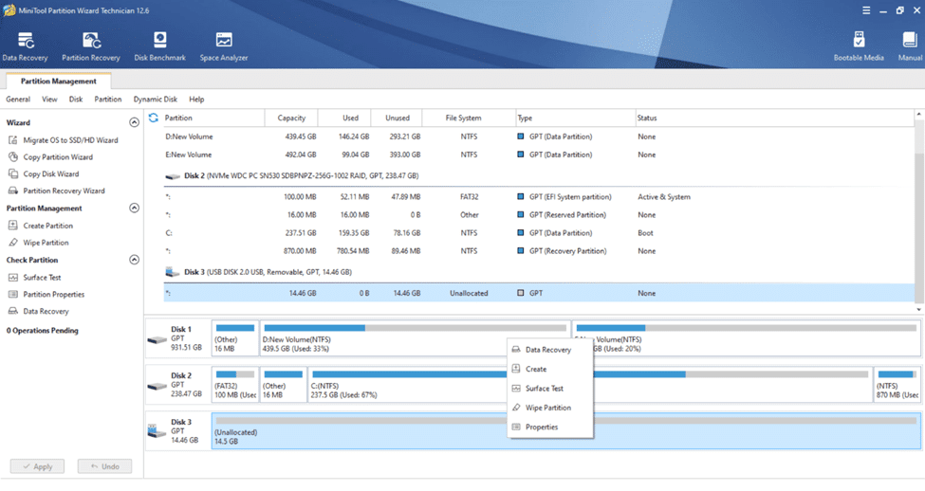Choose Properties in context menu
This screenshot has height=491, width=925.
(x=550, y=427)
